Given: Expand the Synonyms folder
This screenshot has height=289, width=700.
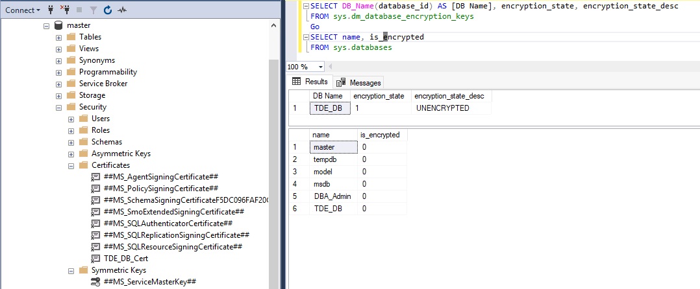Looking at the screenshot, I should pos(59,60).
